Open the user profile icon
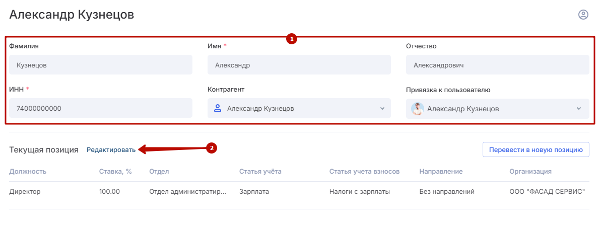Image resolution: width=600 pixels, height=226 pixels. coord(583,15)
